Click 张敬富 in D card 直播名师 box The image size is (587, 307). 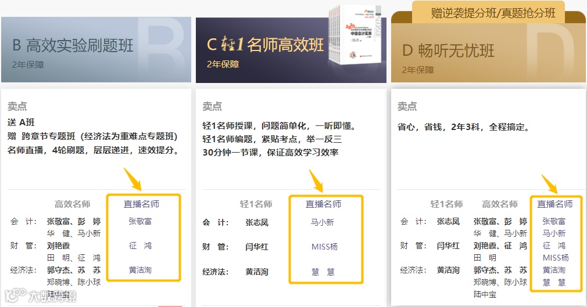click(554, 221)
